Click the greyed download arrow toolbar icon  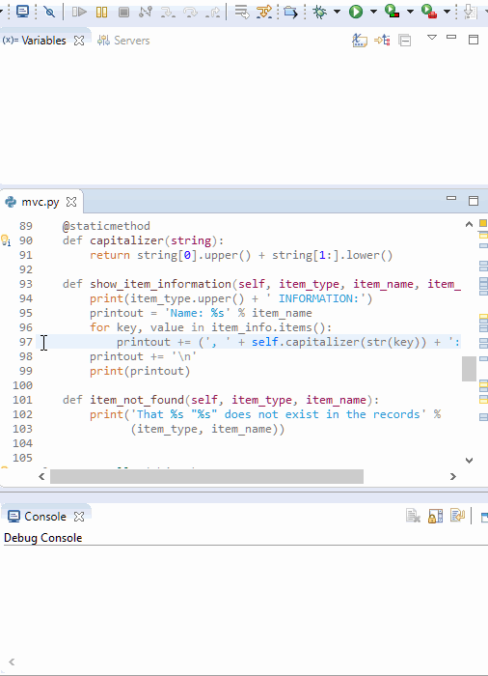(470, 12)
